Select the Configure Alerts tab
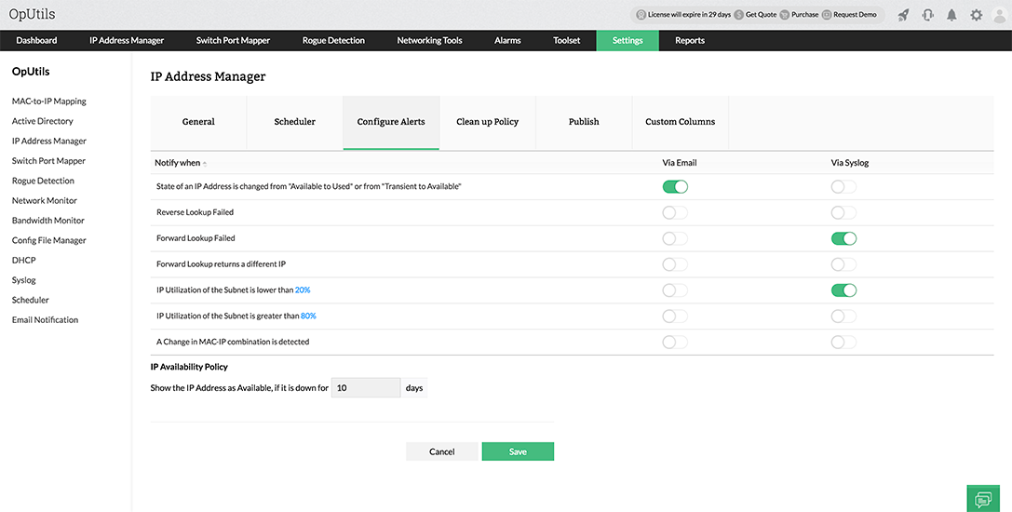The width and height of the screenshot is (1012, 512). pos(391,122)
